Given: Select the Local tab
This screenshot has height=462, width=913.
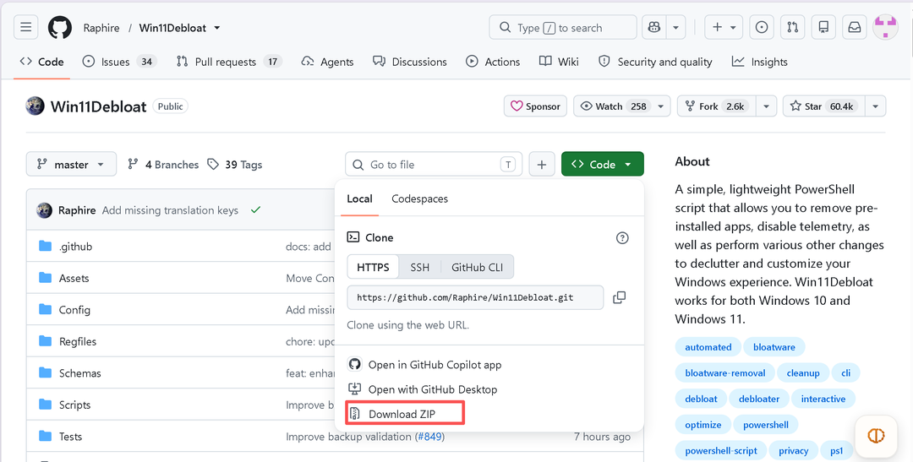Looking at the screenshot, I should click(359, 198).
